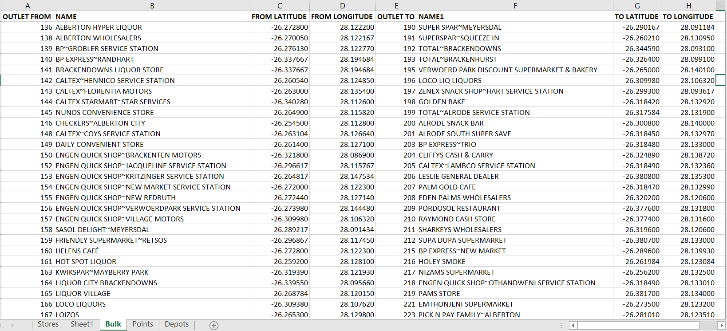727x331 pixels.
Task: Select column G header
Action: click(637, 6)
